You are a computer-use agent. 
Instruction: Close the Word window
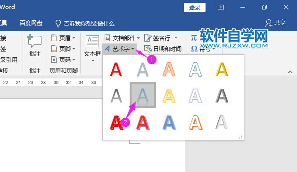pos(286,7)
